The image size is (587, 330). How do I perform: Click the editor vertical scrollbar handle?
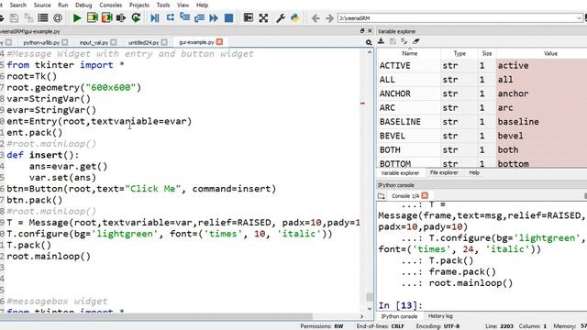369,297
